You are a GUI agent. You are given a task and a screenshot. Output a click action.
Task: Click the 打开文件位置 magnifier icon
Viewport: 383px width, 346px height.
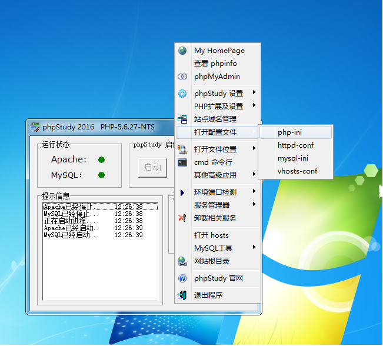tap(182, 149)
